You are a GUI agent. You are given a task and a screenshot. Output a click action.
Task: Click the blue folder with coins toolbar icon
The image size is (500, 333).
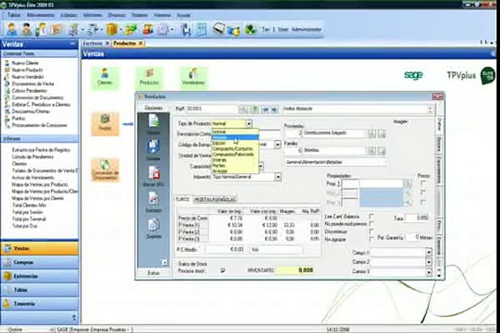click(x=234, y=30)
